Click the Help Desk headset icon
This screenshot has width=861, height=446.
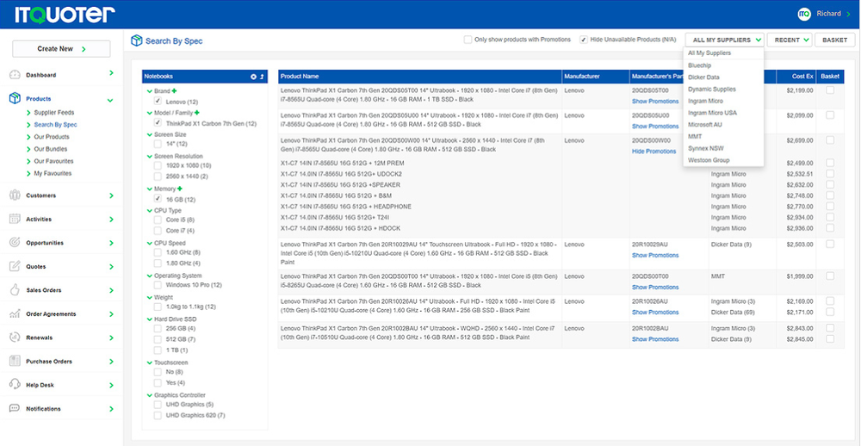tap(15, 385)
